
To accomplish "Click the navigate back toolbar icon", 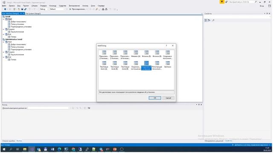I will (5, 9).
